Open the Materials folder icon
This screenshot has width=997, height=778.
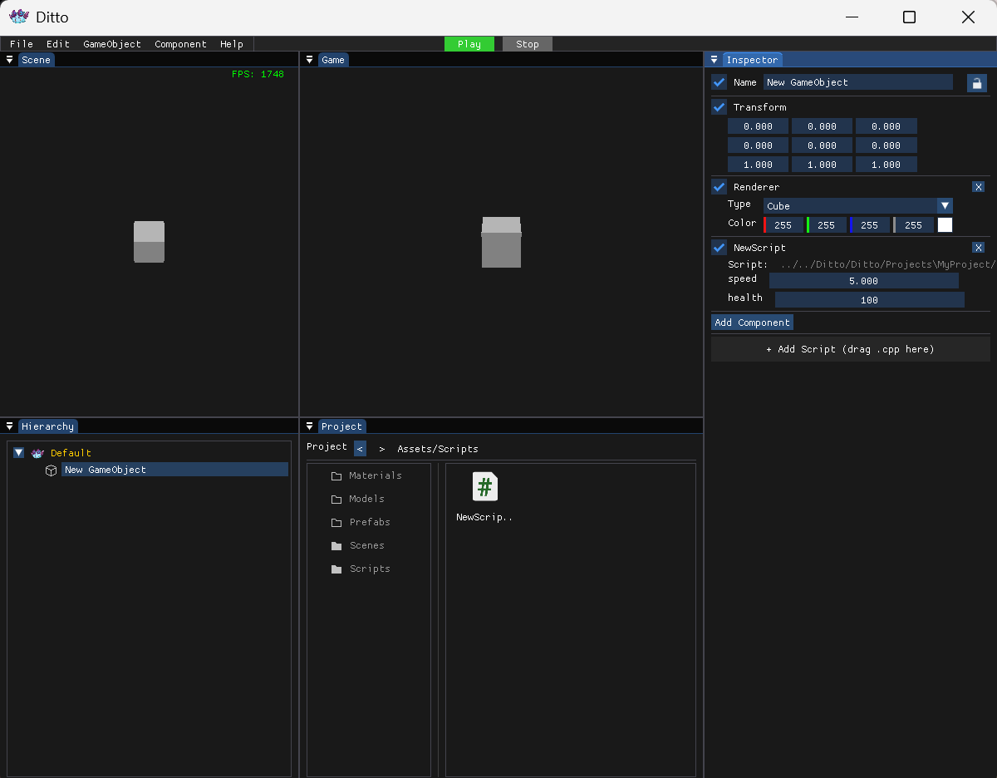pos(336,476)
